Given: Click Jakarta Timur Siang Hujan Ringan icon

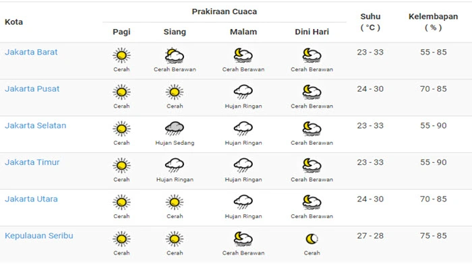Looking at the screenshot, I should point(175,166).
